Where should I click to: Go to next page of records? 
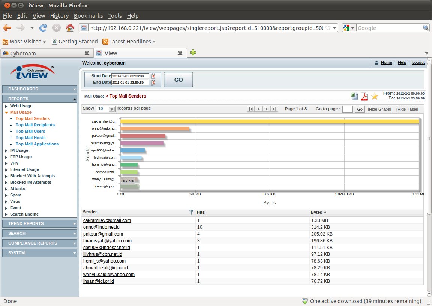(x=267, y=109)
